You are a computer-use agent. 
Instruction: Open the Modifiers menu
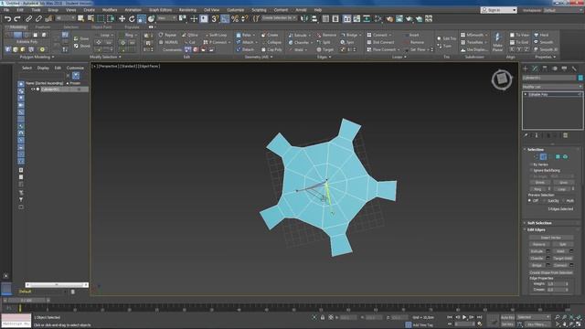click(x=110, y=10)
